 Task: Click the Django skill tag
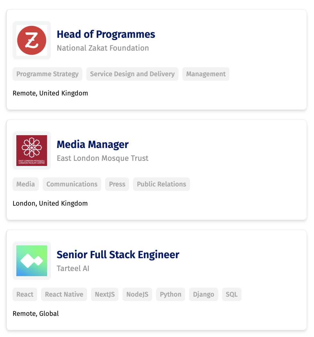click(203, 294)
